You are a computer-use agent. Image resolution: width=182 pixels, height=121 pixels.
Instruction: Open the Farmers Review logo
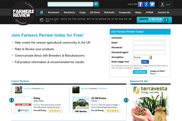pyautogui.click(x=23, y=13)
